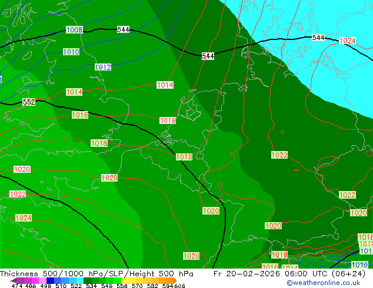This screenshot has width=373, height=288.
Task: Click legend value 498
Action: click(x=45, y=286)
